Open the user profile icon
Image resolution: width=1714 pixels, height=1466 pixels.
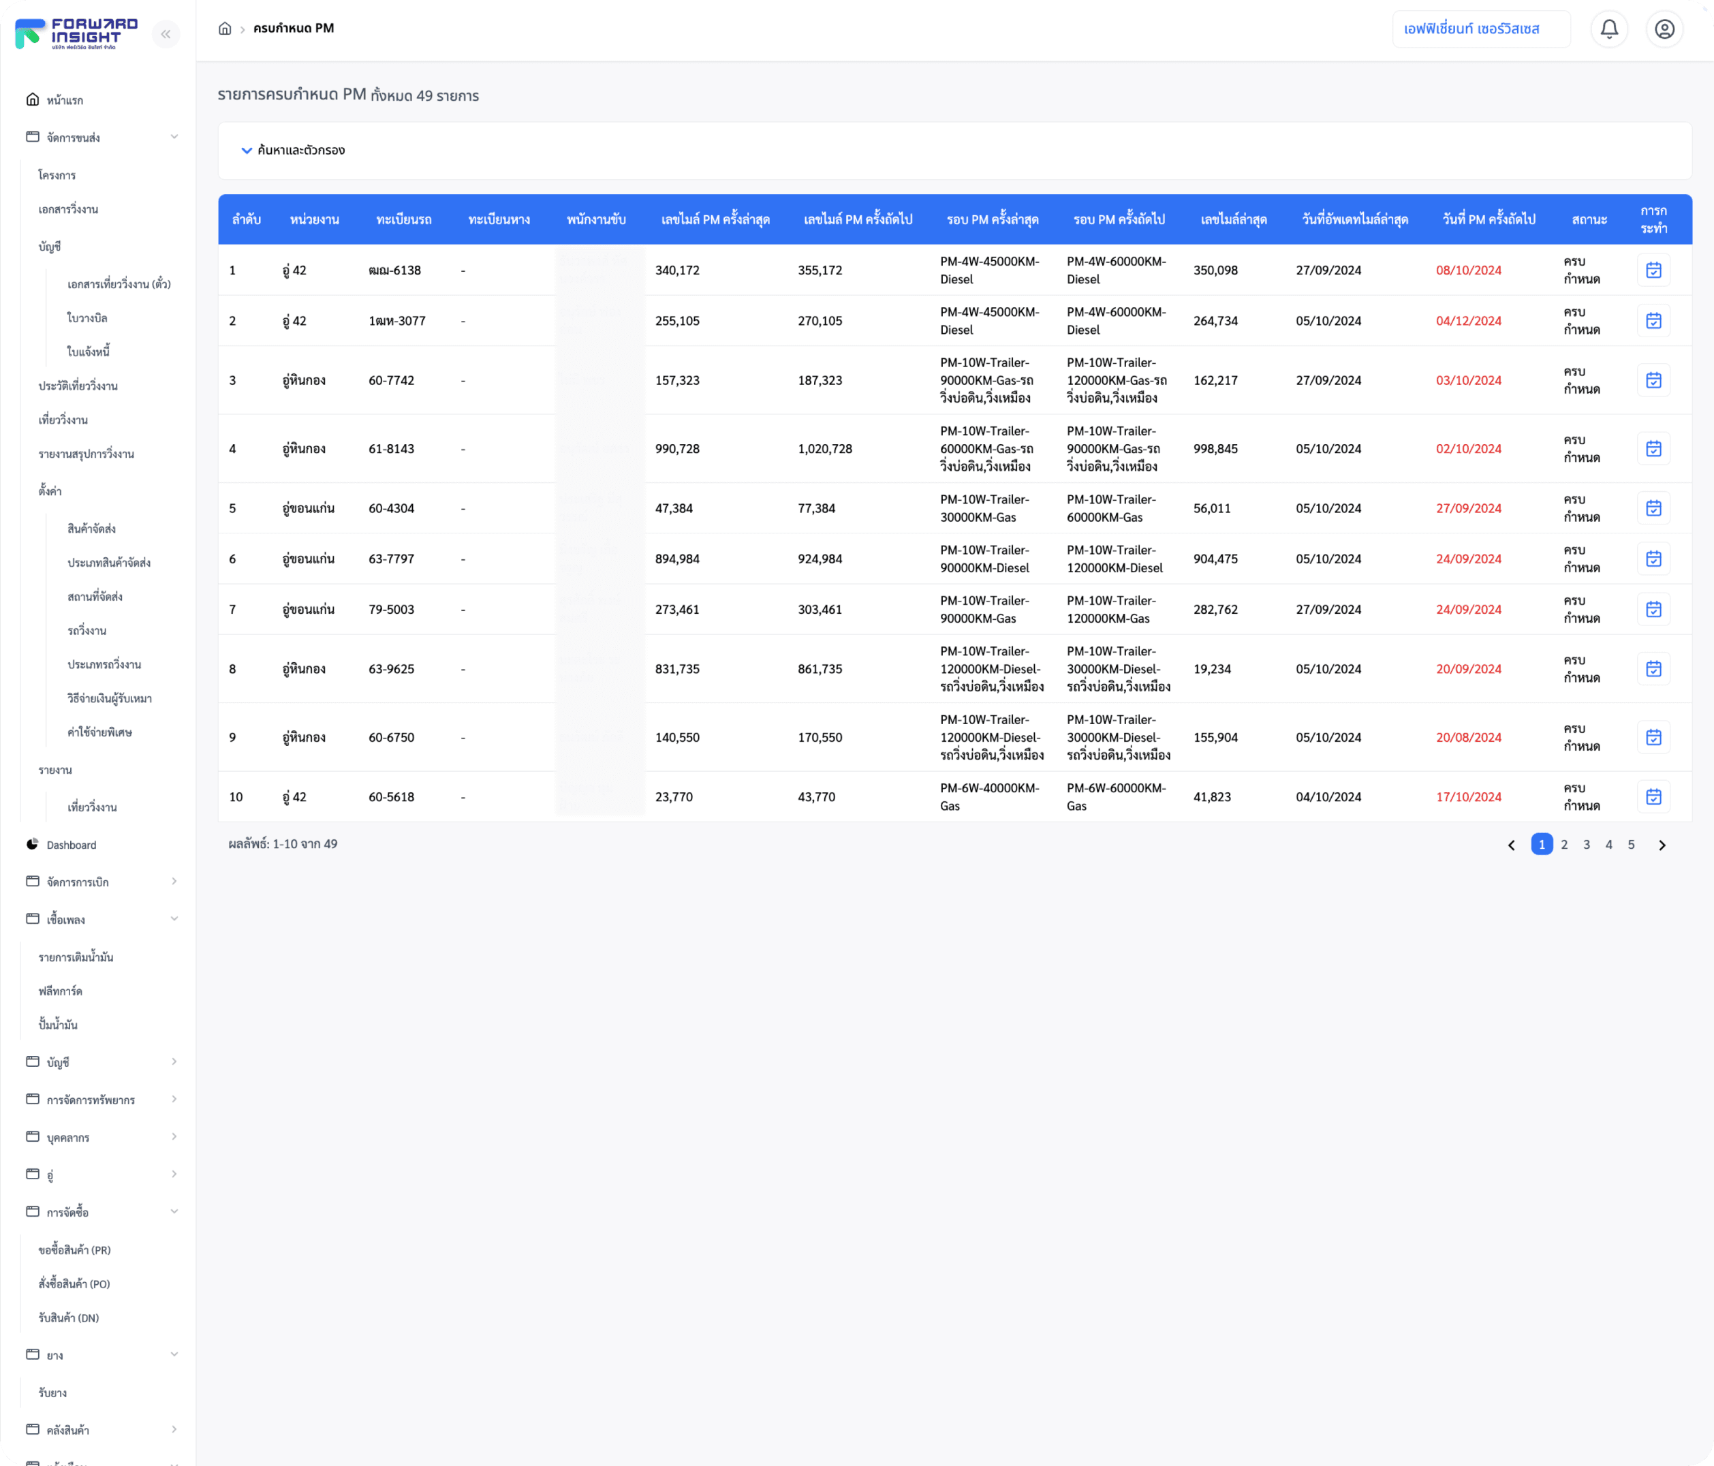(1664, 30)
